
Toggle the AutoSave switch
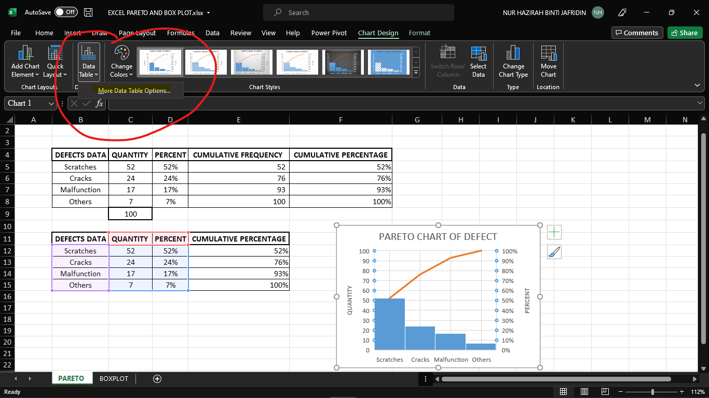(66, 12)
